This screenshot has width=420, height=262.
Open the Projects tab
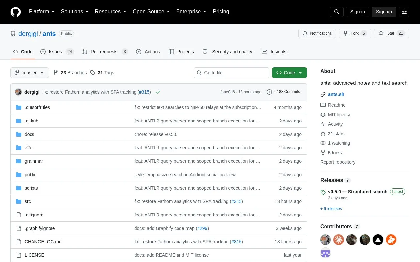(181, 52)
